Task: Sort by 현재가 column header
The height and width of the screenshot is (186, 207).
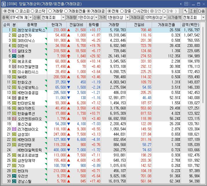Action: (x=57, y=25)
